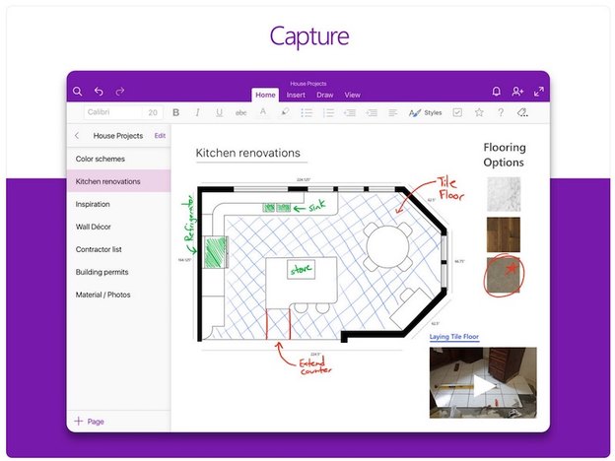The width and height of the screenshot is (615, 461).
Task: Toggle italic formatting
Action: [x=197, y=113]
